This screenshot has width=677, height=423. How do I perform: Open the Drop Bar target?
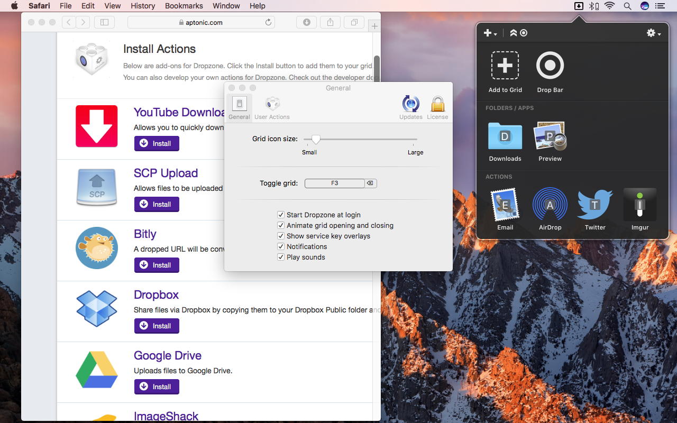click(550, 65)
